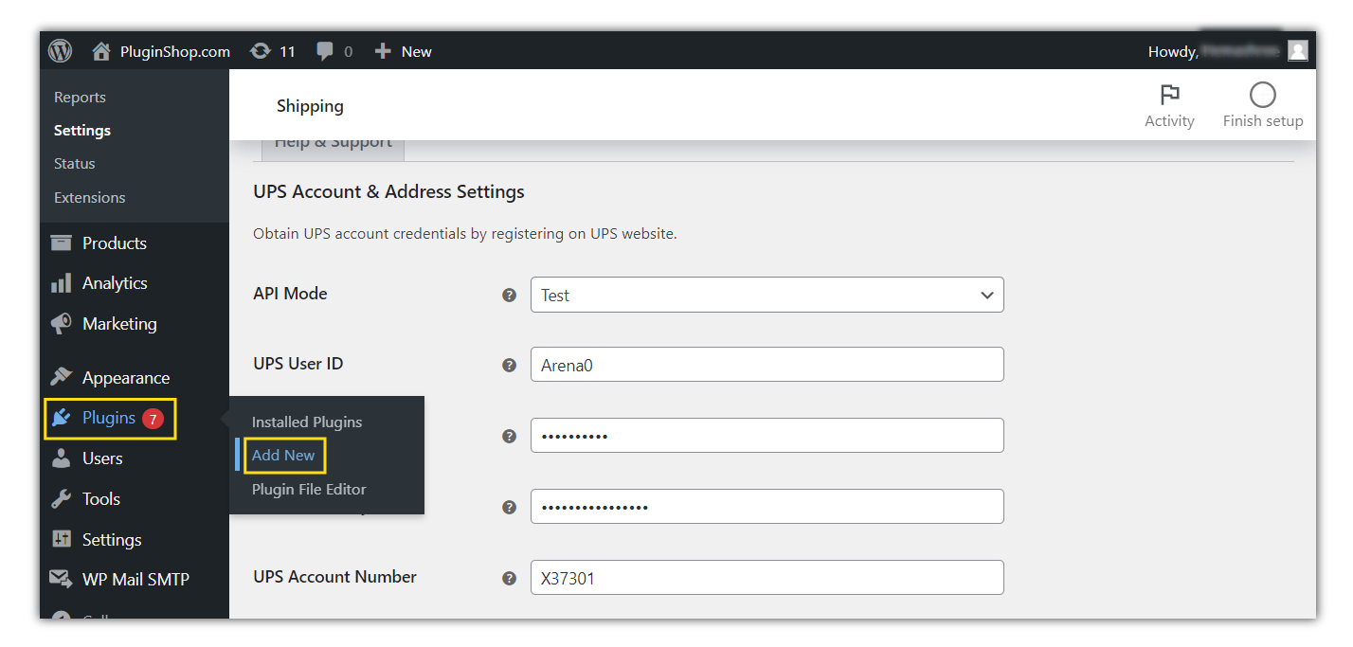Click the user avatar icon
The width and height of the screenshot is (1353, 647).
point(1298,51)
